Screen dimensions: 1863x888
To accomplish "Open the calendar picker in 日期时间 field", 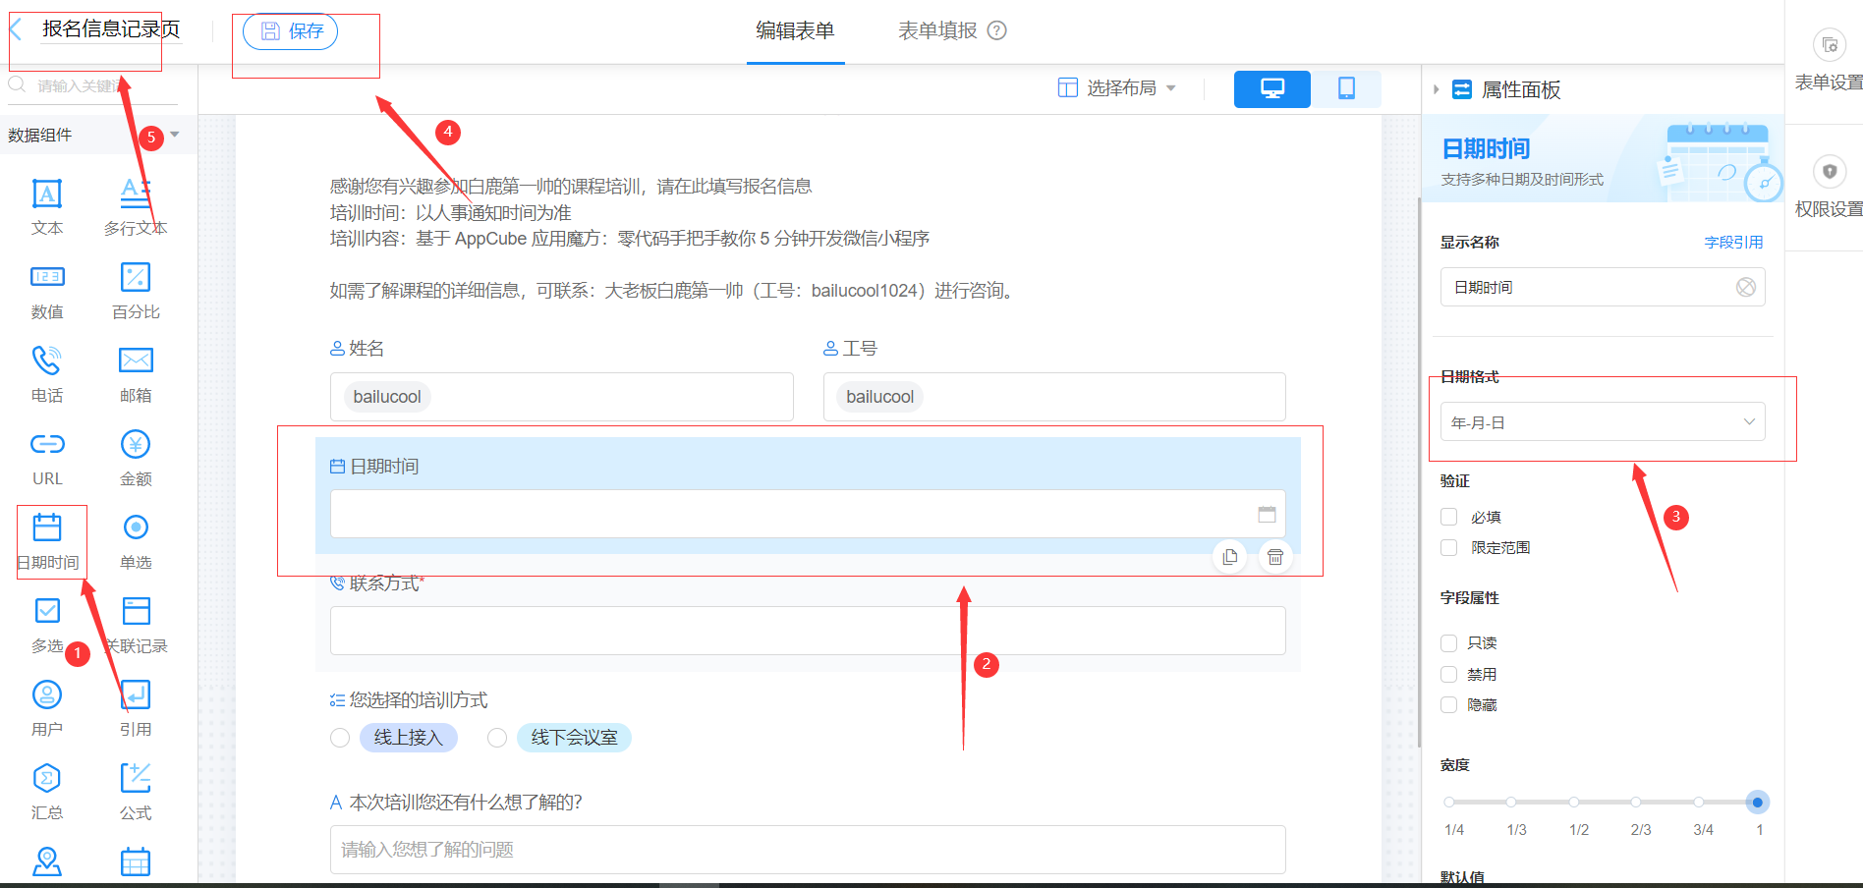I will point(1267,514).
